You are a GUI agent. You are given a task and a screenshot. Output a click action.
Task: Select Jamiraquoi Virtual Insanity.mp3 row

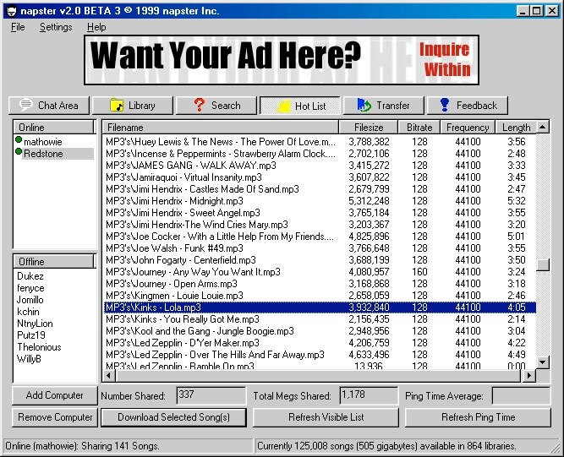pyautogui.click(x=320, y=177)
